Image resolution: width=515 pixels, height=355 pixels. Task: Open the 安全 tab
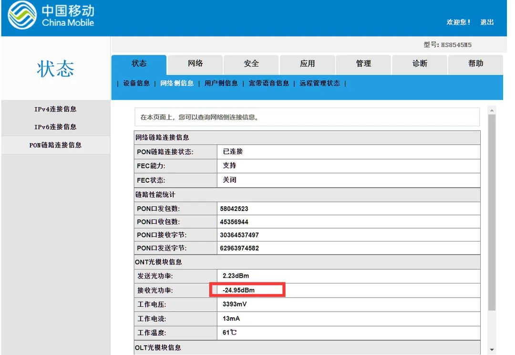[251, 64]
